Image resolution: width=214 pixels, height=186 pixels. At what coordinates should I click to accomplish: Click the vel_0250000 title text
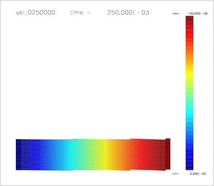[x=35, y=13]
